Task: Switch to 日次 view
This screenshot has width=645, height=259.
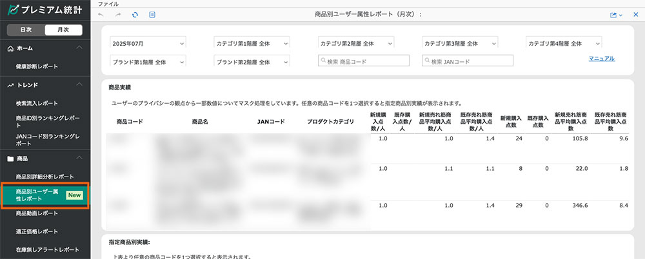Action: (26, 30)
